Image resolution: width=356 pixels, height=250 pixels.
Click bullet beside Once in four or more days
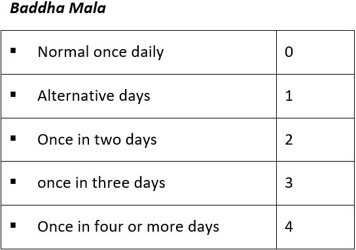coord(13,225)
